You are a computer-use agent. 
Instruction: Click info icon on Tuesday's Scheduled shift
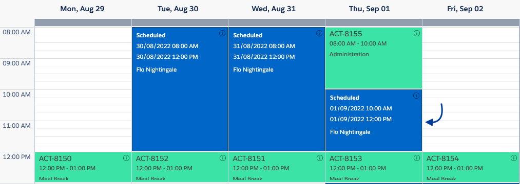pos(222,33)
